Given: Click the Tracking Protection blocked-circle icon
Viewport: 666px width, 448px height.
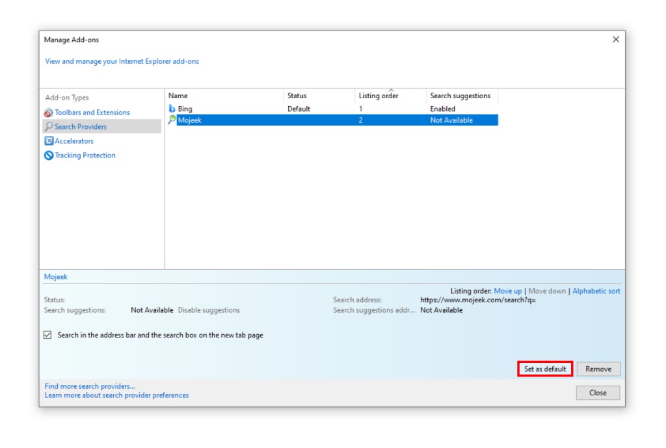Looking at the screenshot, I should pyautogui.click(x=49, y=155).
